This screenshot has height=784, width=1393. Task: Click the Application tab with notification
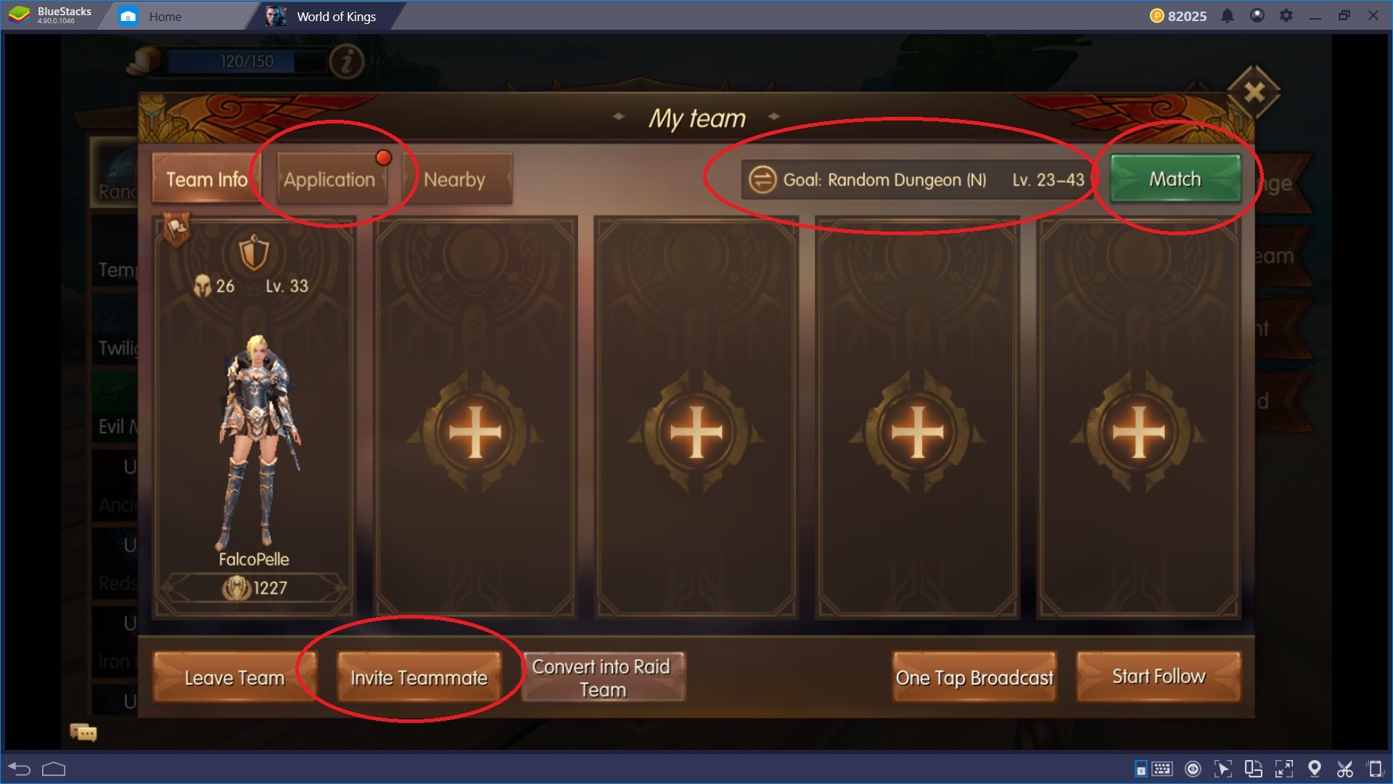328,179
